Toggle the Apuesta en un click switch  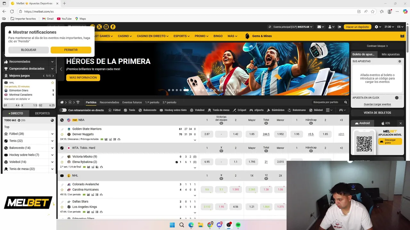pos(398,98)
